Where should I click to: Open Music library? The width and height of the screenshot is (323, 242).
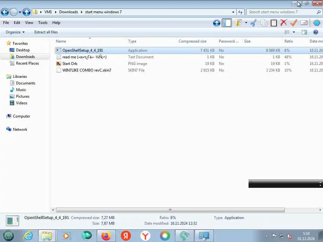tap(21, 90)
